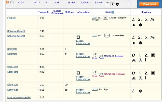Click the Services column header
The height and width of the screenshot is (102, 163).
[x=146, y=12]
